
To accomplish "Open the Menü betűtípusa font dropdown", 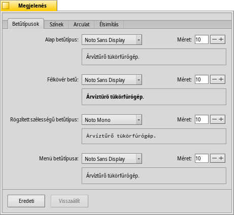I will tap(112, 159).
